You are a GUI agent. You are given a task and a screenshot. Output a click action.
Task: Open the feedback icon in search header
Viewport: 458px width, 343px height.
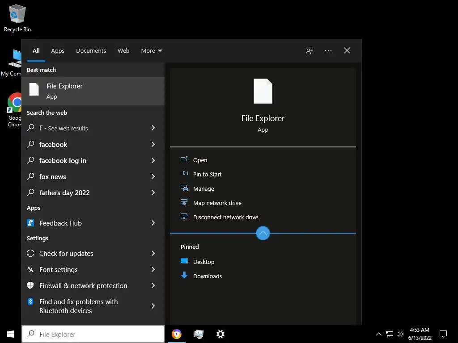[310, 50]
